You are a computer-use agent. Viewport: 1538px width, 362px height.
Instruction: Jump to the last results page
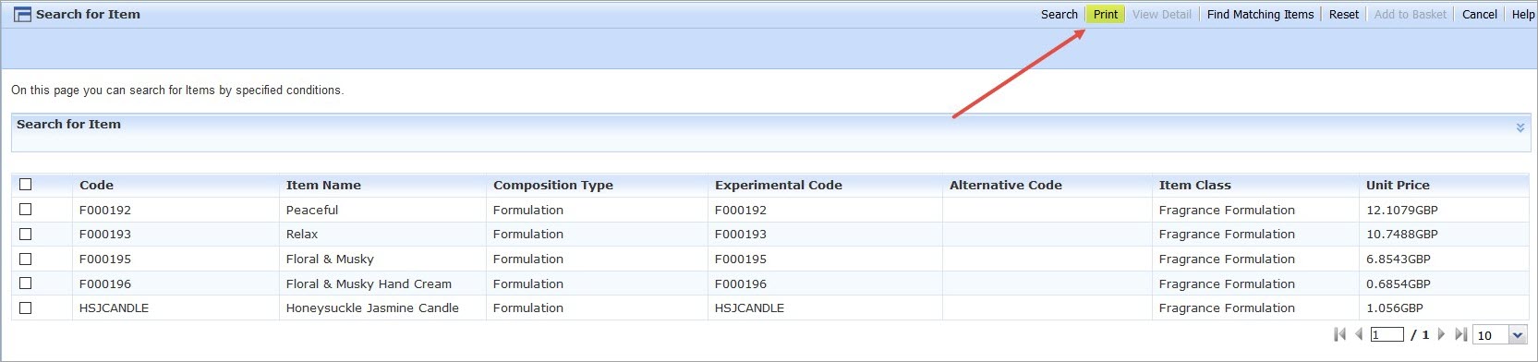coord(1460,334)
